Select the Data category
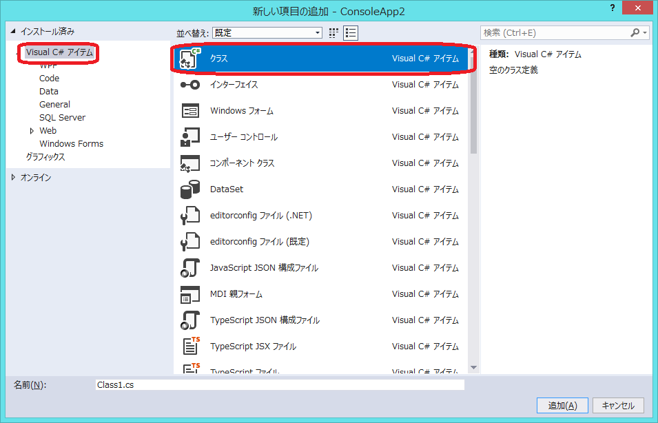The height and width of the screenshot is (423, 658). pyautogui.click(x=49, y=92)
